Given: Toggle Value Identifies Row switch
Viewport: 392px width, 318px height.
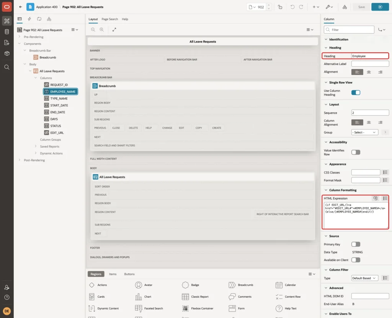Looking at the screenshot, I should pos(356,152).
